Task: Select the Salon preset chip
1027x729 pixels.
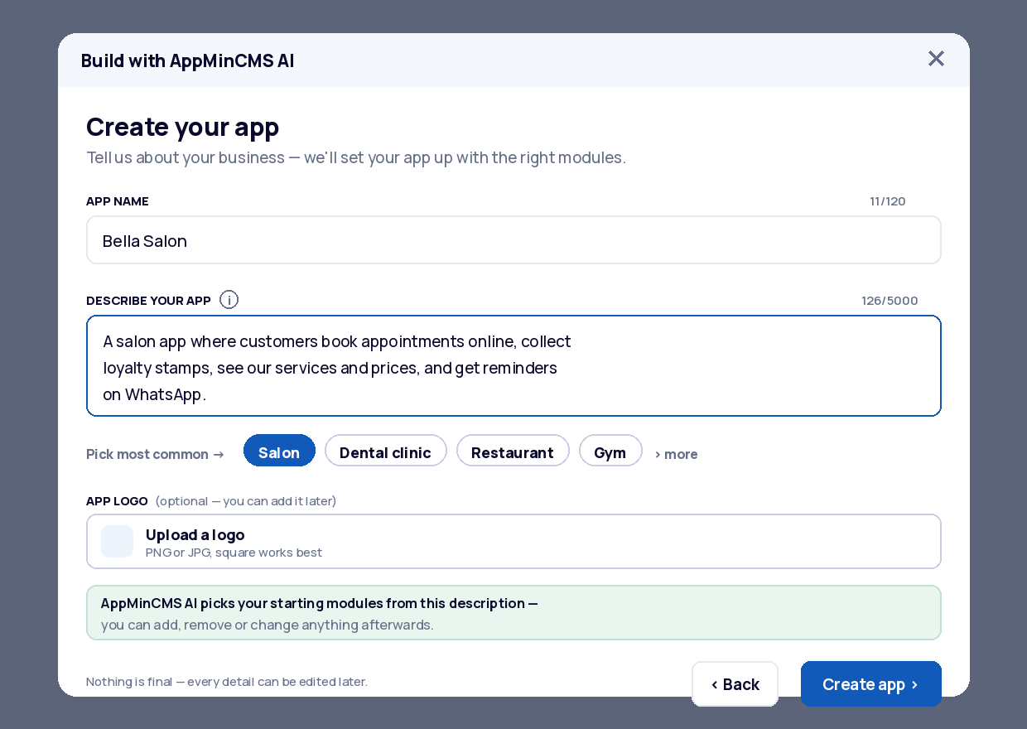Action: (x=279, y=451)
